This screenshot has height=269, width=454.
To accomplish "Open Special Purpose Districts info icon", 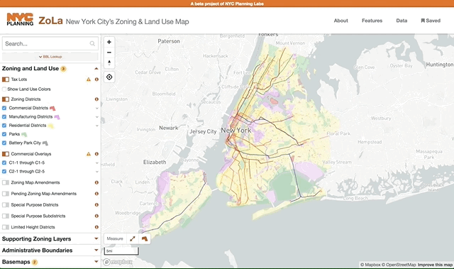I will click(96, 204).
